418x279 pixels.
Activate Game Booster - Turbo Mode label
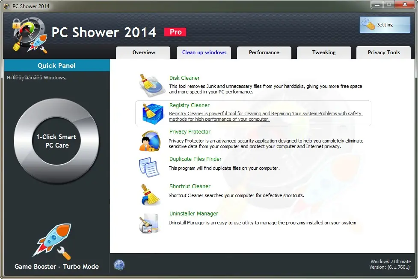point(56,267)
